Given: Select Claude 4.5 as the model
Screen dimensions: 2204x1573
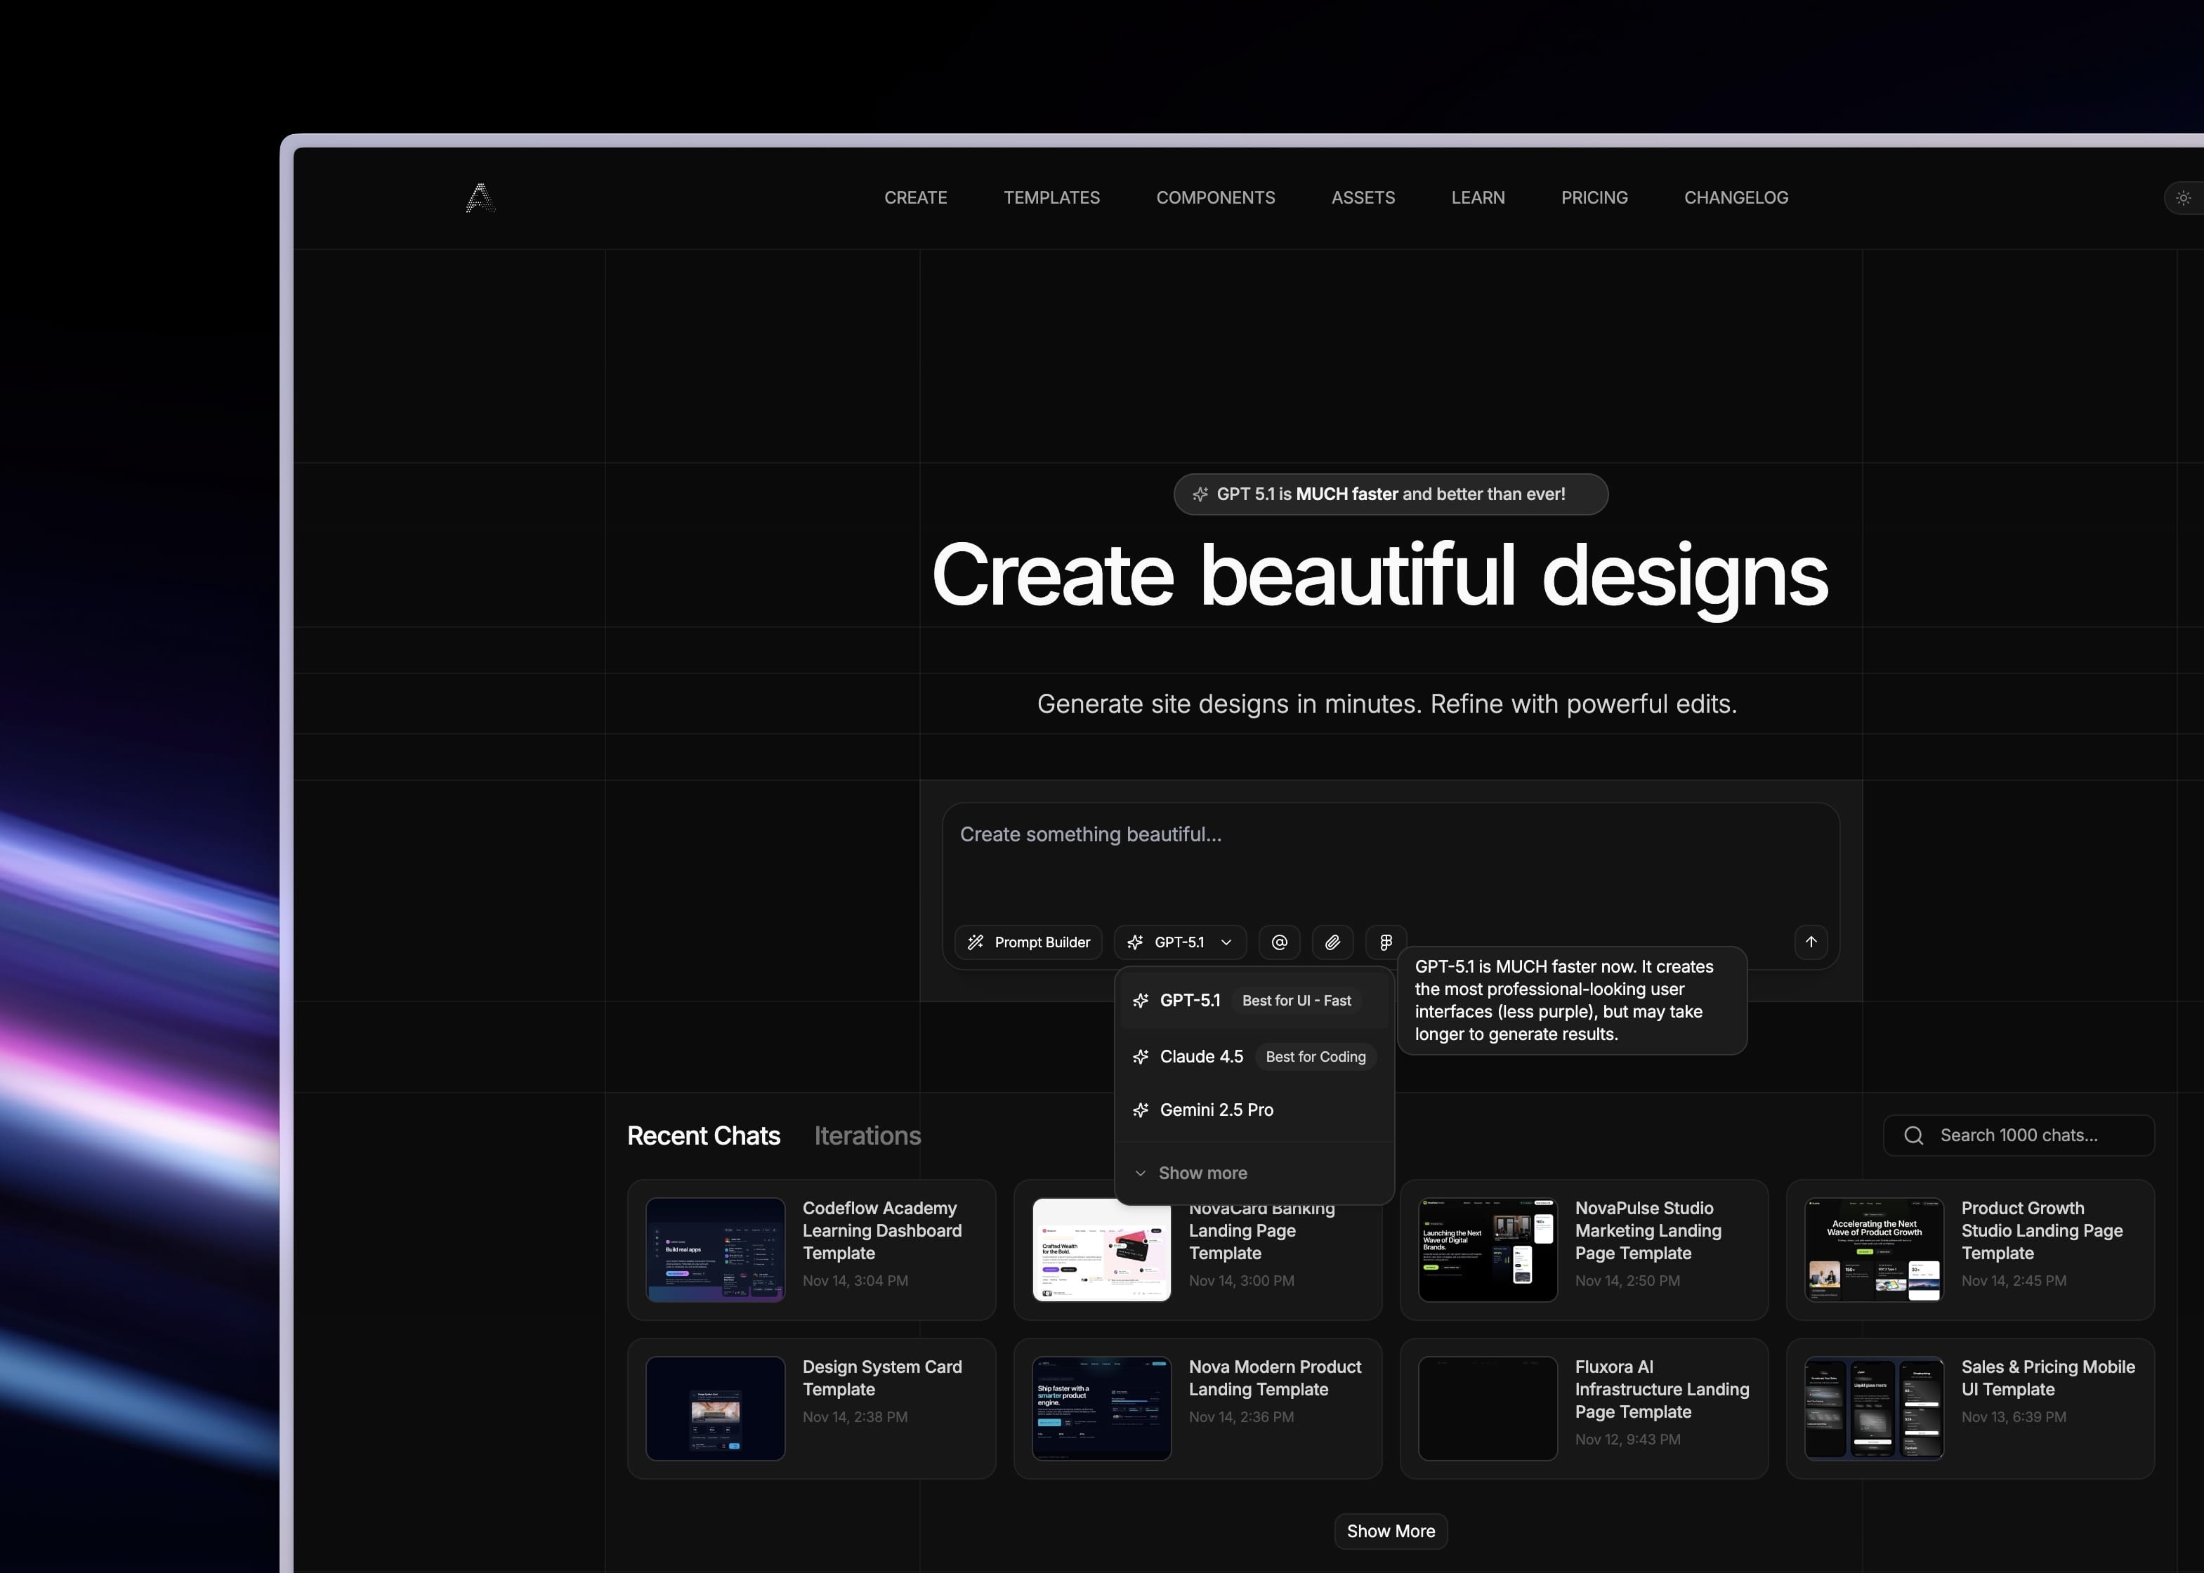Looking at the screenshot, I should click(x=1201, y=1055).
